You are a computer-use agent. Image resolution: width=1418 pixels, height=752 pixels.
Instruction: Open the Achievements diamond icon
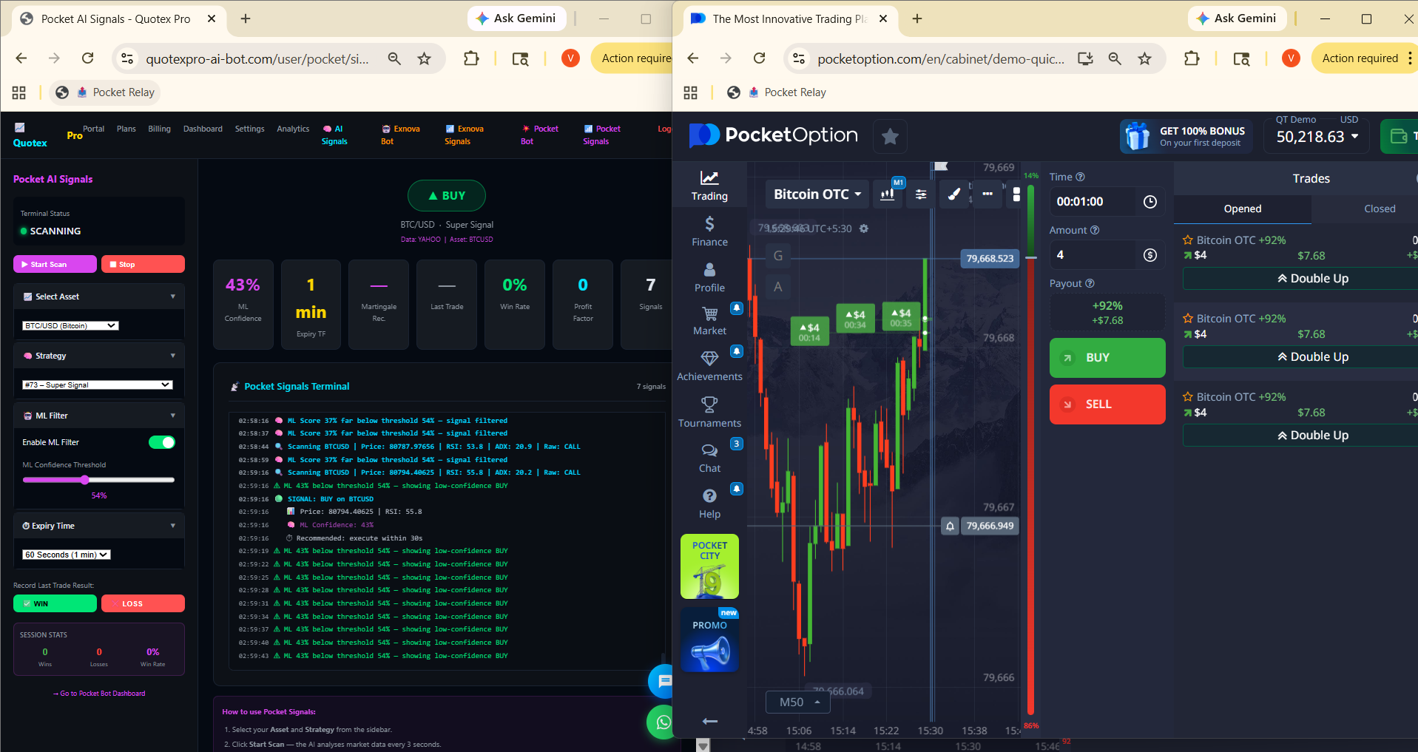[709, 366]
